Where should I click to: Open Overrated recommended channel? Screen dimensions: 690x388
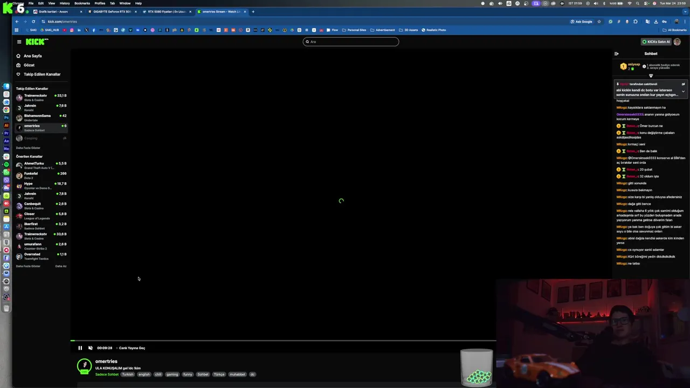coord(42,256)
